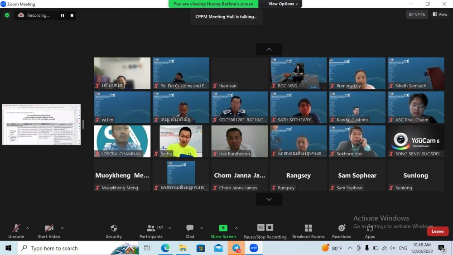The height and width of the screenshot is (255, 453).
Task: Open the View Options dropdown
Action: [283, 4]
